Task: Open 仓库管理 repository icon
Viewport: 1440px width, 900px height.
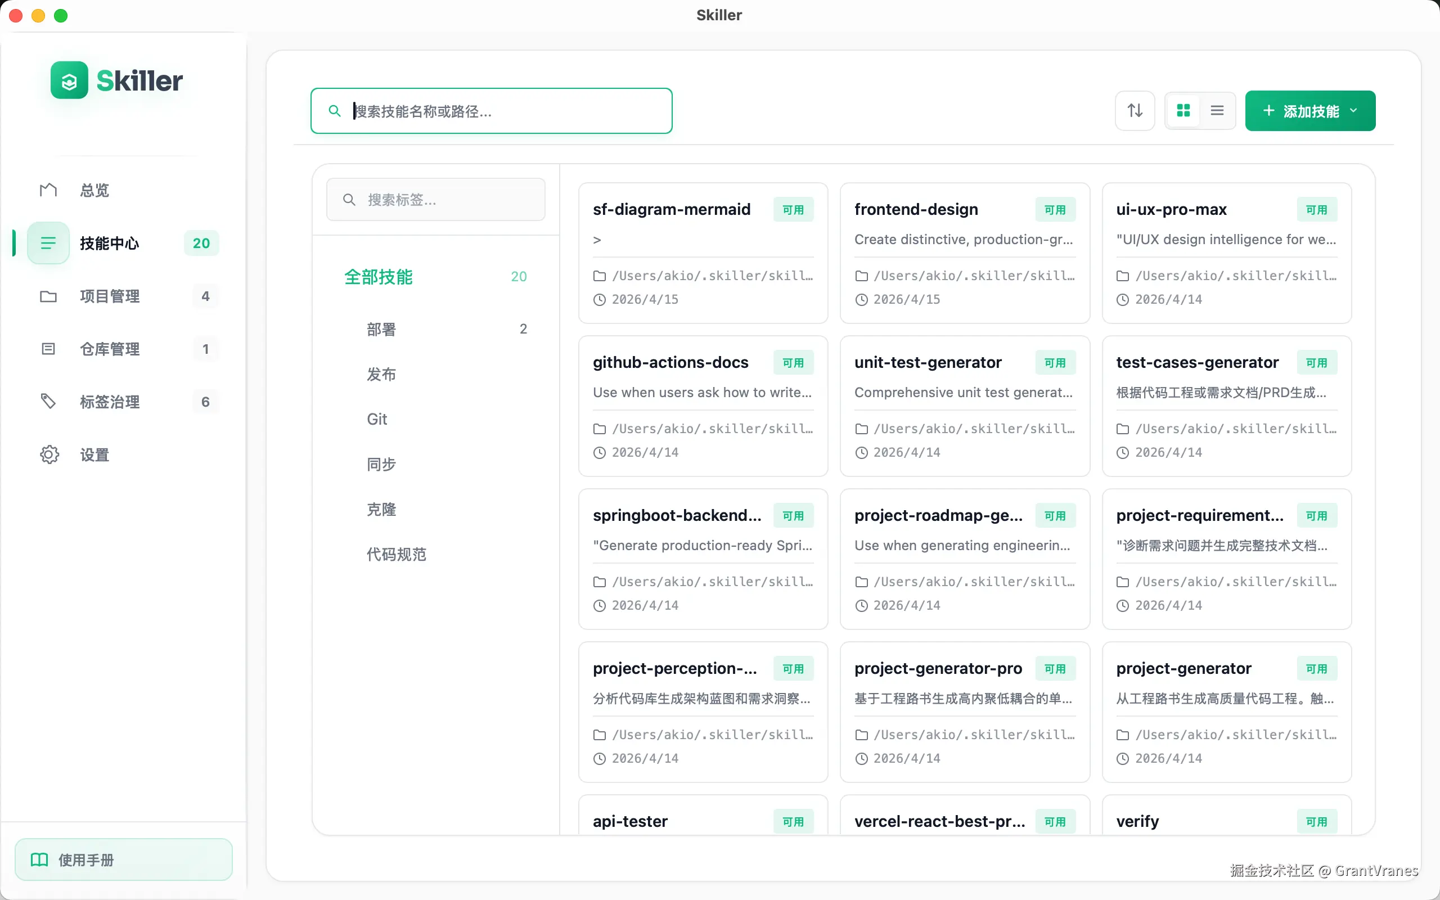Action: [48, 349]
